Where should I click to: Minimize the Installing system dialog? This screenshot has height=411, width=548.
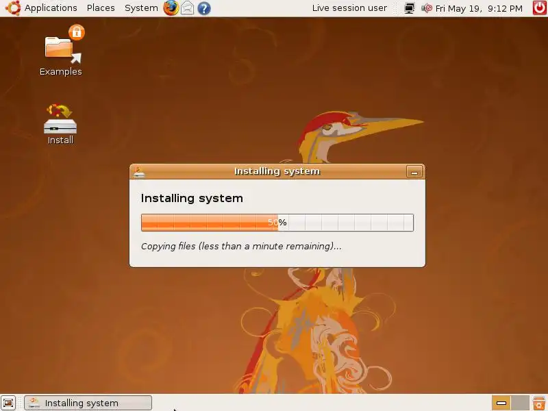click(x=414, y=172)
